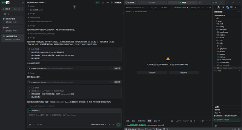Click notification bell in status bar
242x130 pixels.
click(239, 129)
